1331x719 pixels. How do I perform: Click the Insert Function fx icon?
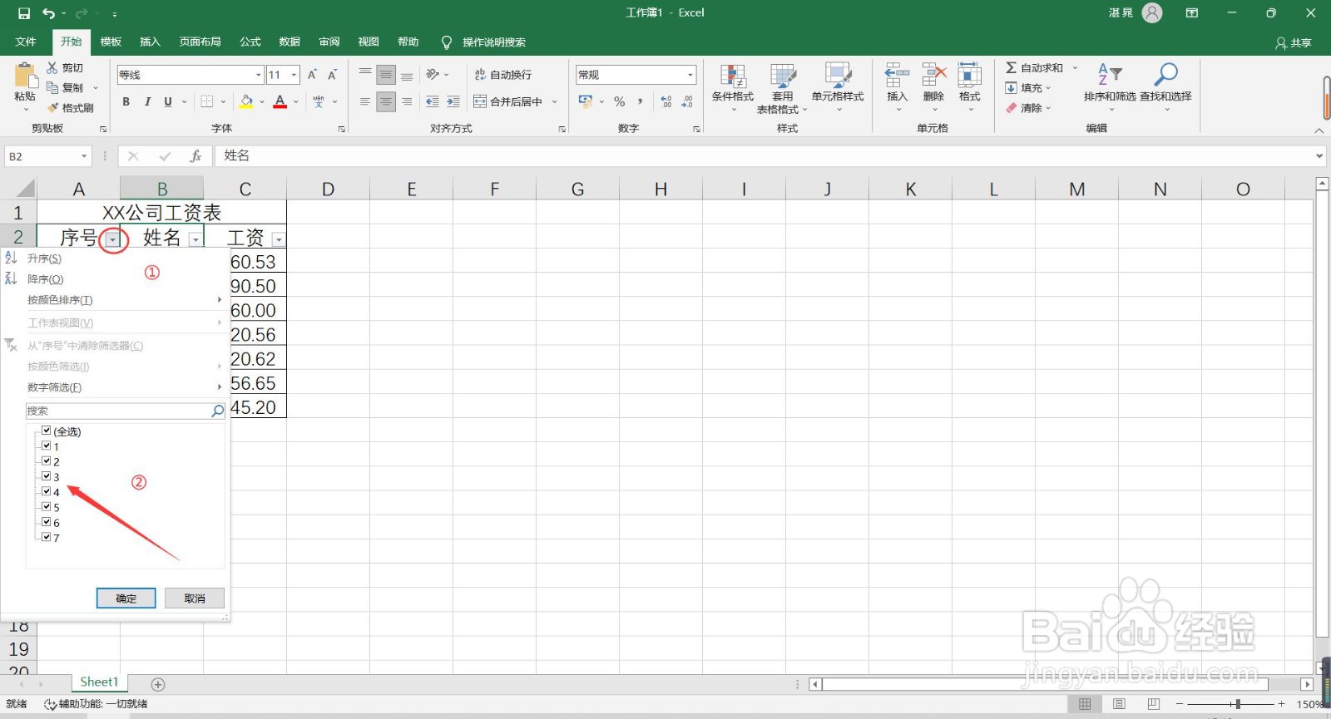[196, 156]
